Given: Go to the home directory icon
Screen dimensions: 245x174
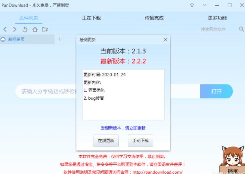Looking at the screenshot, I should [35, 30].
